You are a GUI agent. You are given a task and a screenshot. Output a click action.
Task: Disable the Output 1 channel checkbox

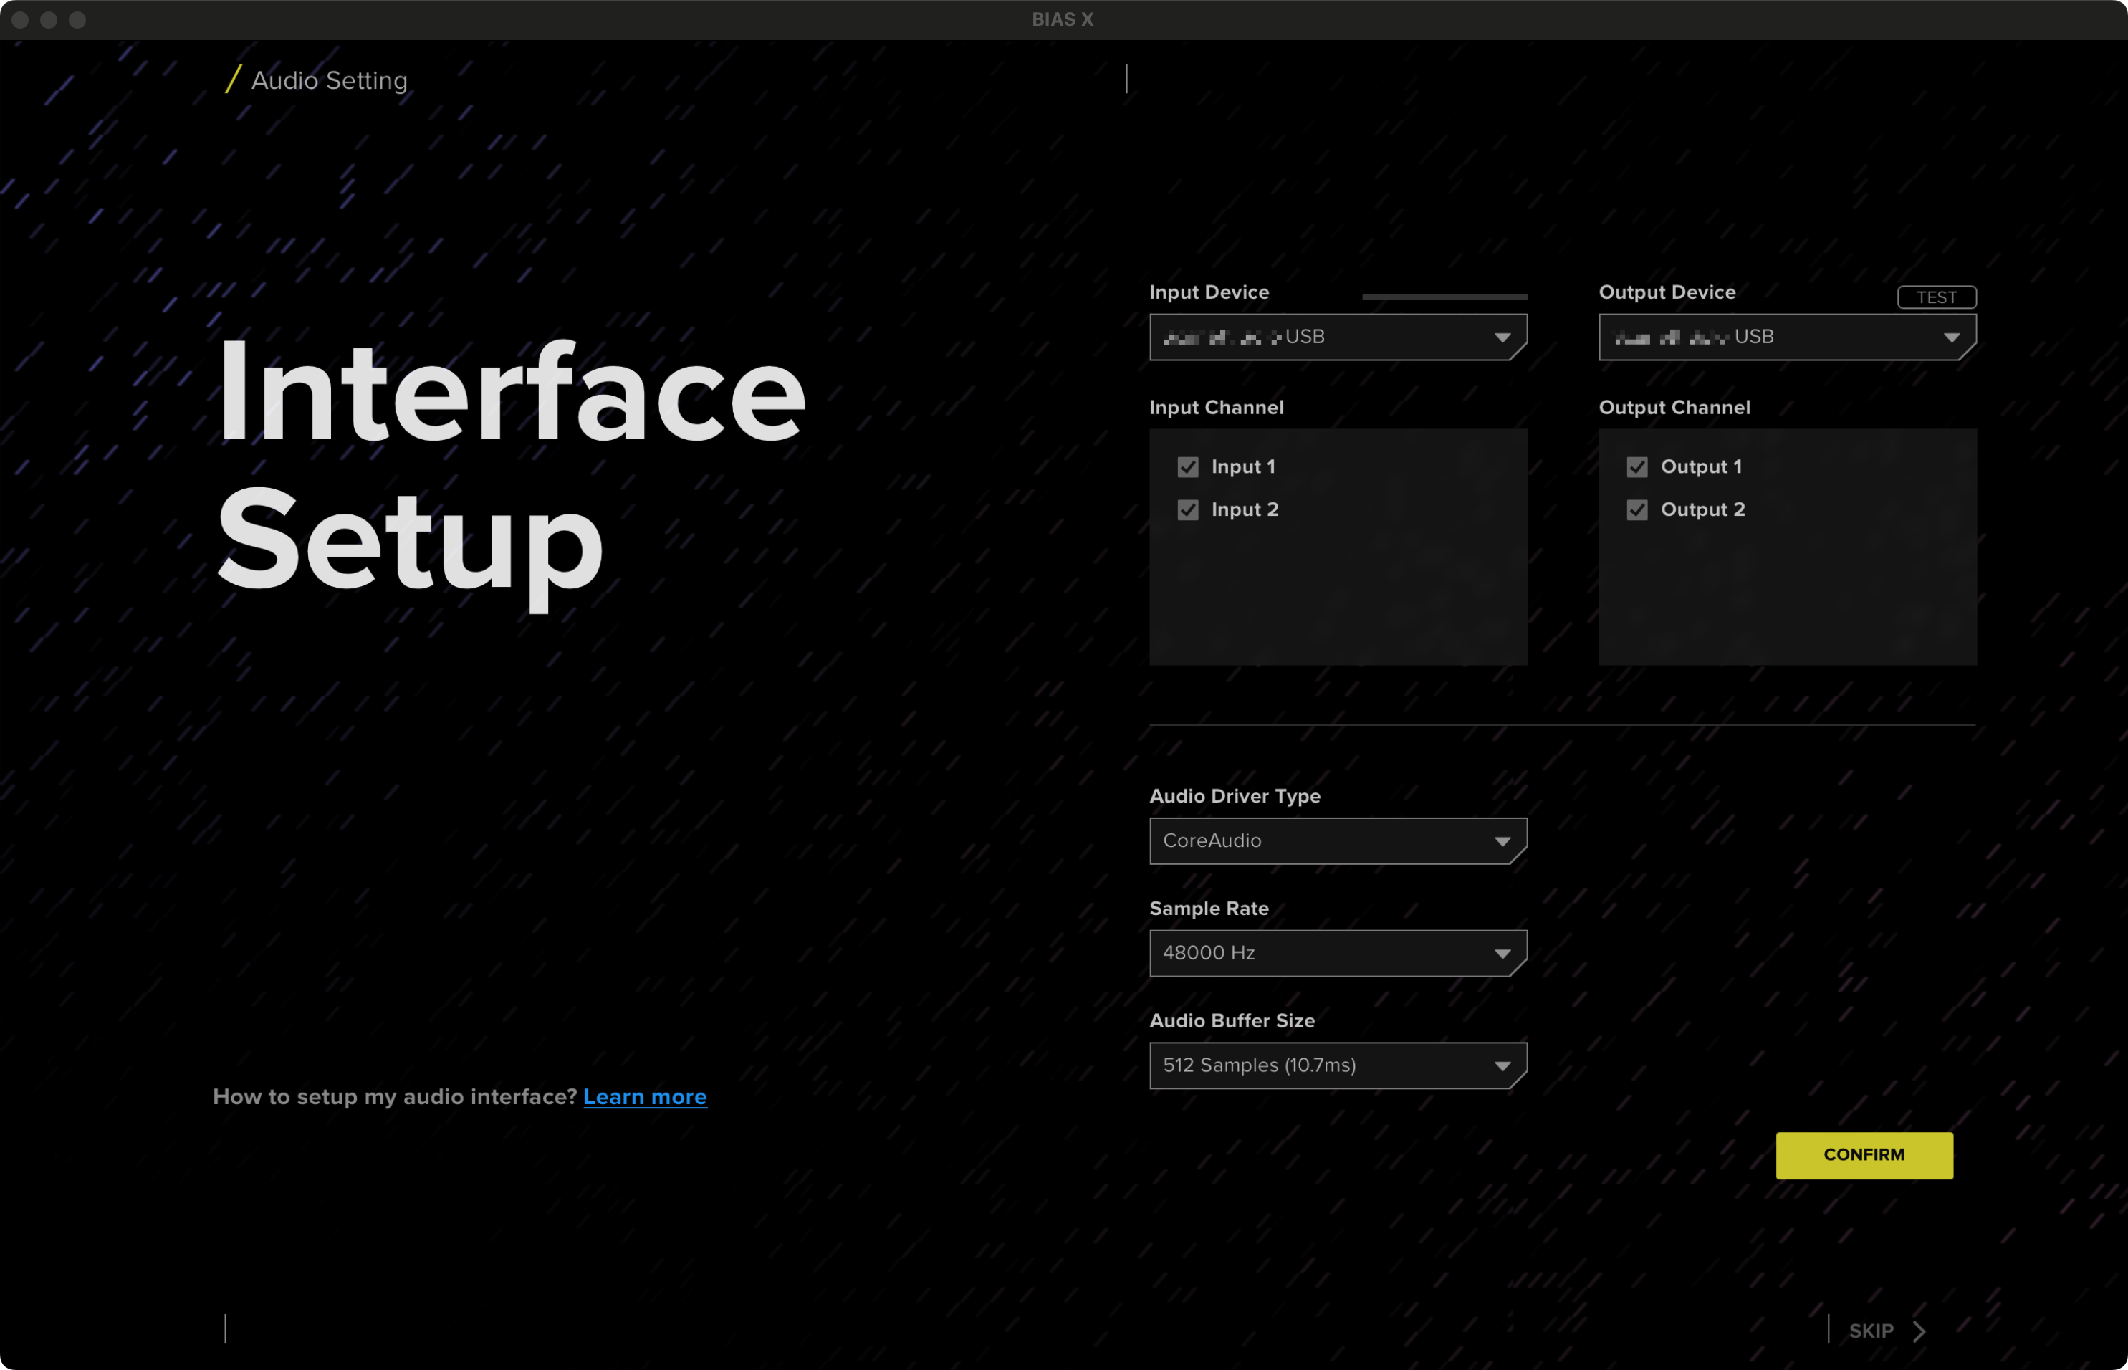pyautogui.click(x=1637, y=467)
